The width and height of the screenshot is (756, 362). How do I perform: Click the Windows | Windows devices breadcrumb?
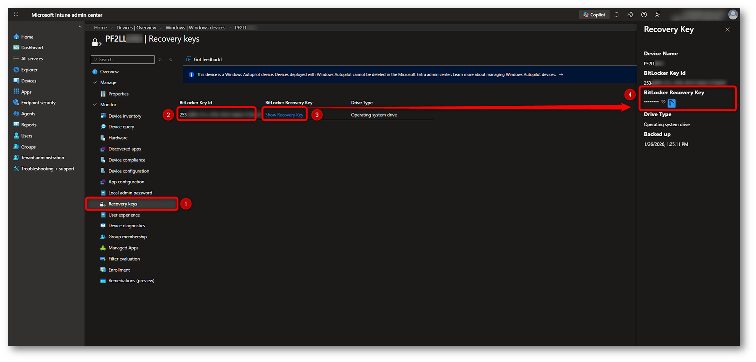point(195,28)
